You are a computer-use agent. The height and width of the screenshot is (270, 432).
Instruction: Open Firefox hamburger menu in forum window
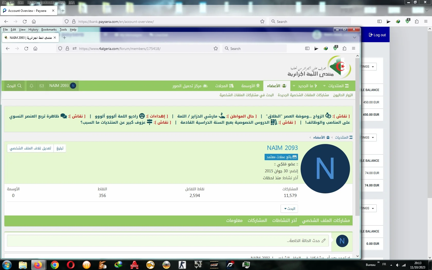(x=354, y=49)
